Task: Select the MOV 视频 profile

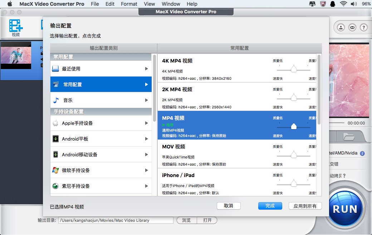Action: [x=237, y=154]
